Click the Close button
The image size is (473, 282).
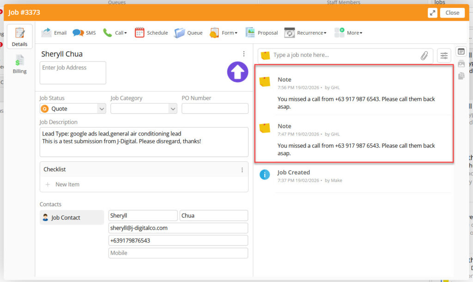click(452, 13)
